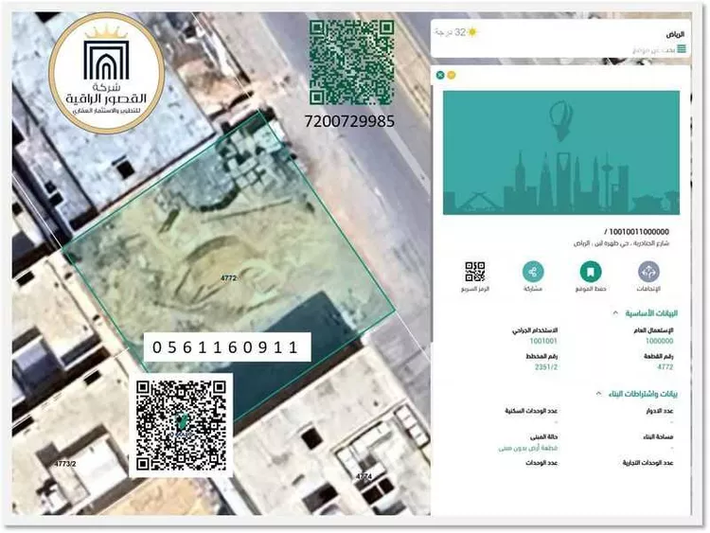Open the Quick Code (الرمز السريع) QR icon

[x=475, y=272]
